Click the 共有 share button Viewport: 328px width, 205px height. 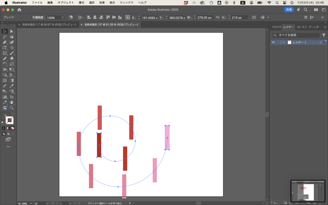pos(289,10)
